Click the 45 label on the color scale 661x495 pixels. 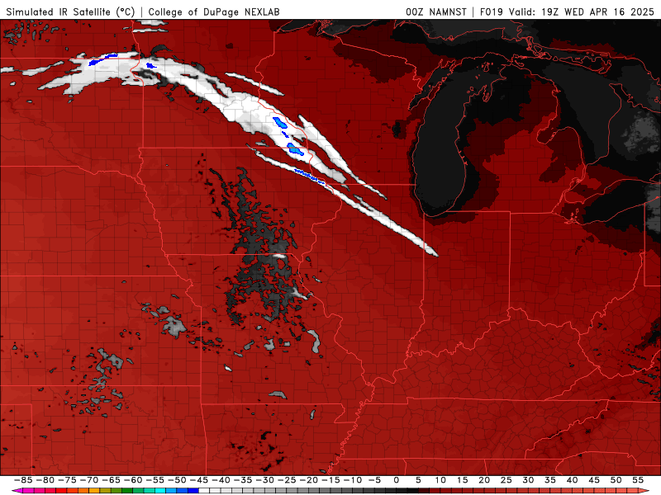click(x=593, y=480)
